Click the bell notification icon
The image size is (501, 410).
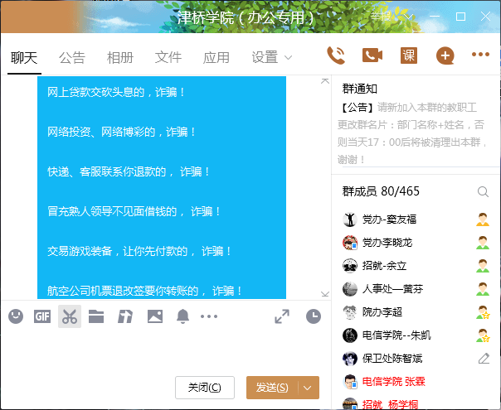(182, 316)
